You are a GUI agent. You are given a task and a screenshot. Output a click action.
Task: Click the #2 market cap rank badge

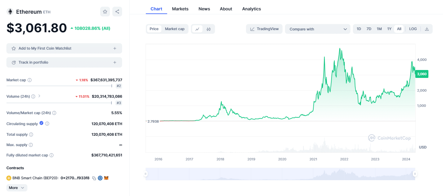pos(119,86)
